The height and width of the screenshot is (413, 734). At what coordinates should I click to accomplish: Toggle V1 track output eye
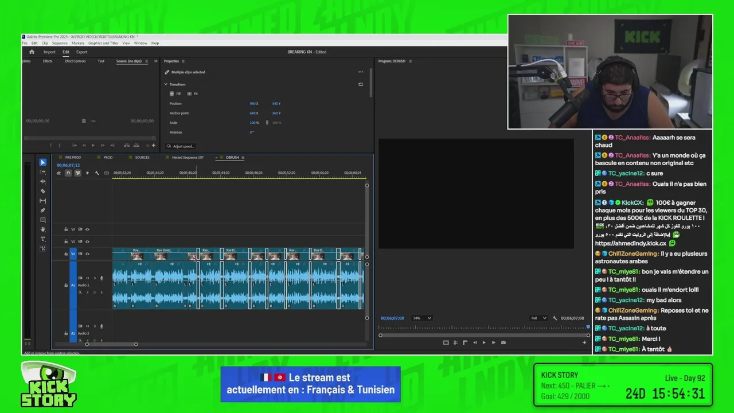pyautogui.click(x=87, y=254)
